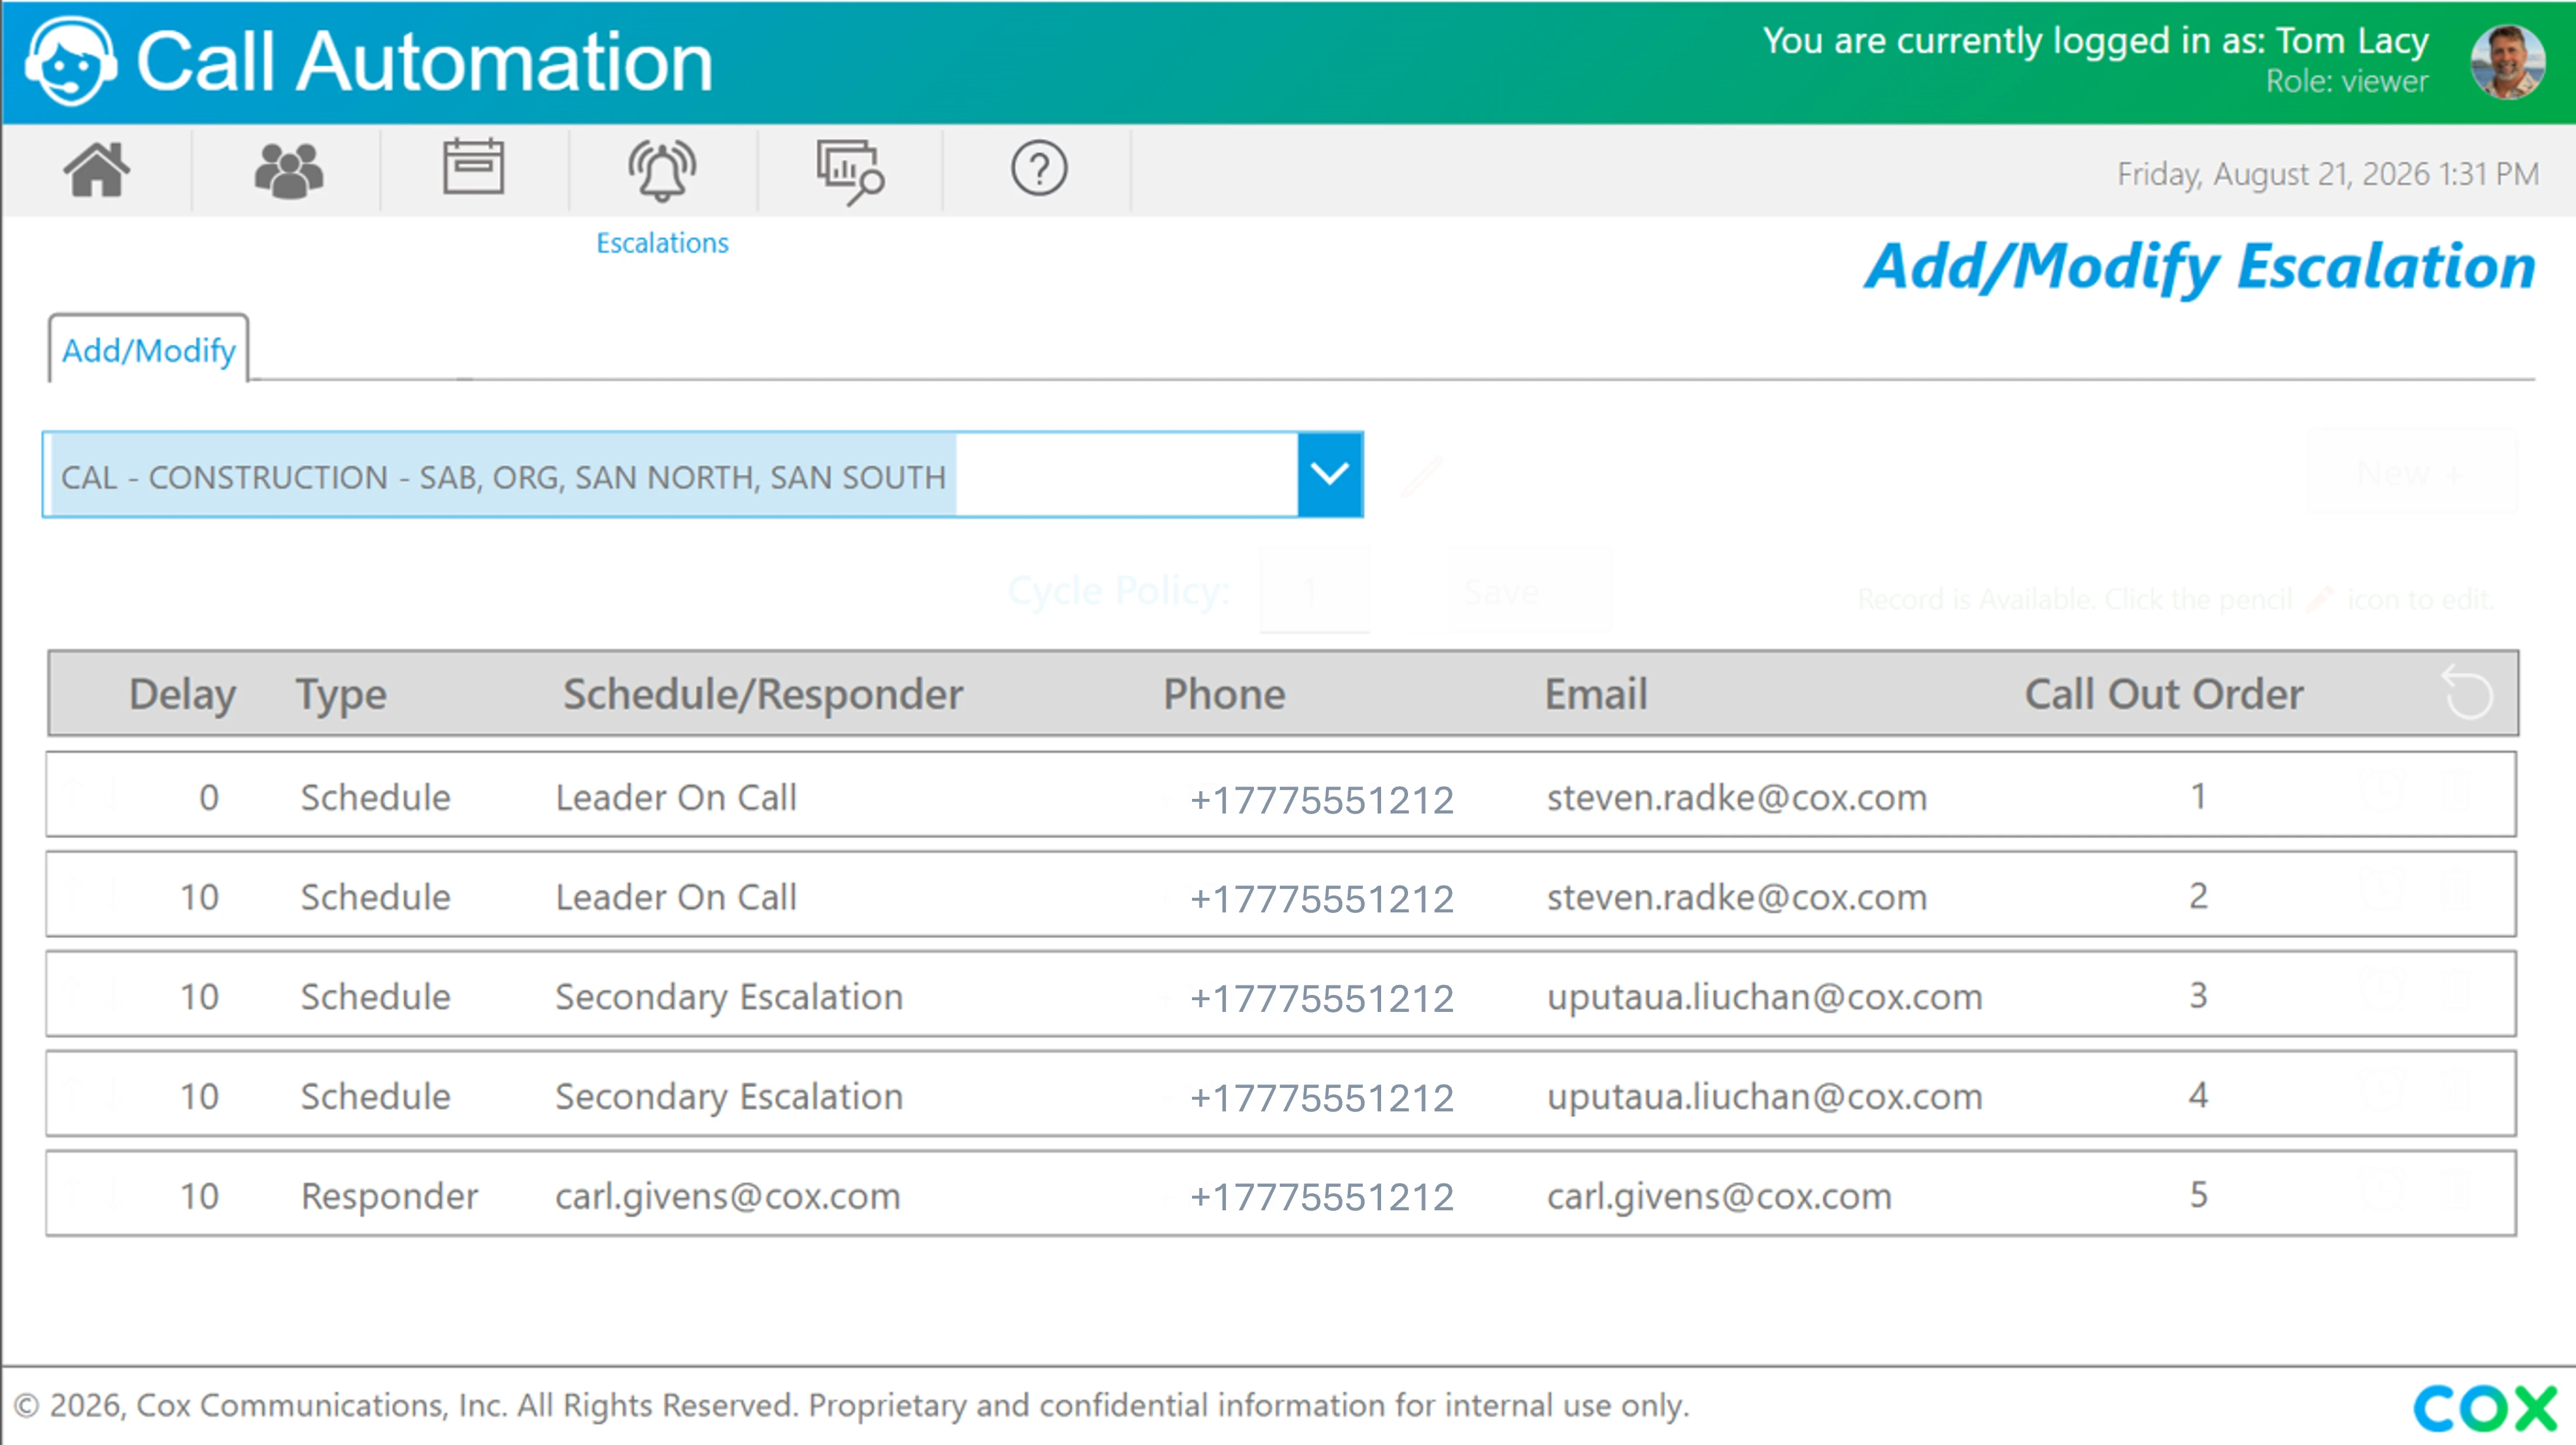Select Secondary Escalation in order 4 row
This screenshot has width=2576, height=1445.
(x=729, y=1097)
